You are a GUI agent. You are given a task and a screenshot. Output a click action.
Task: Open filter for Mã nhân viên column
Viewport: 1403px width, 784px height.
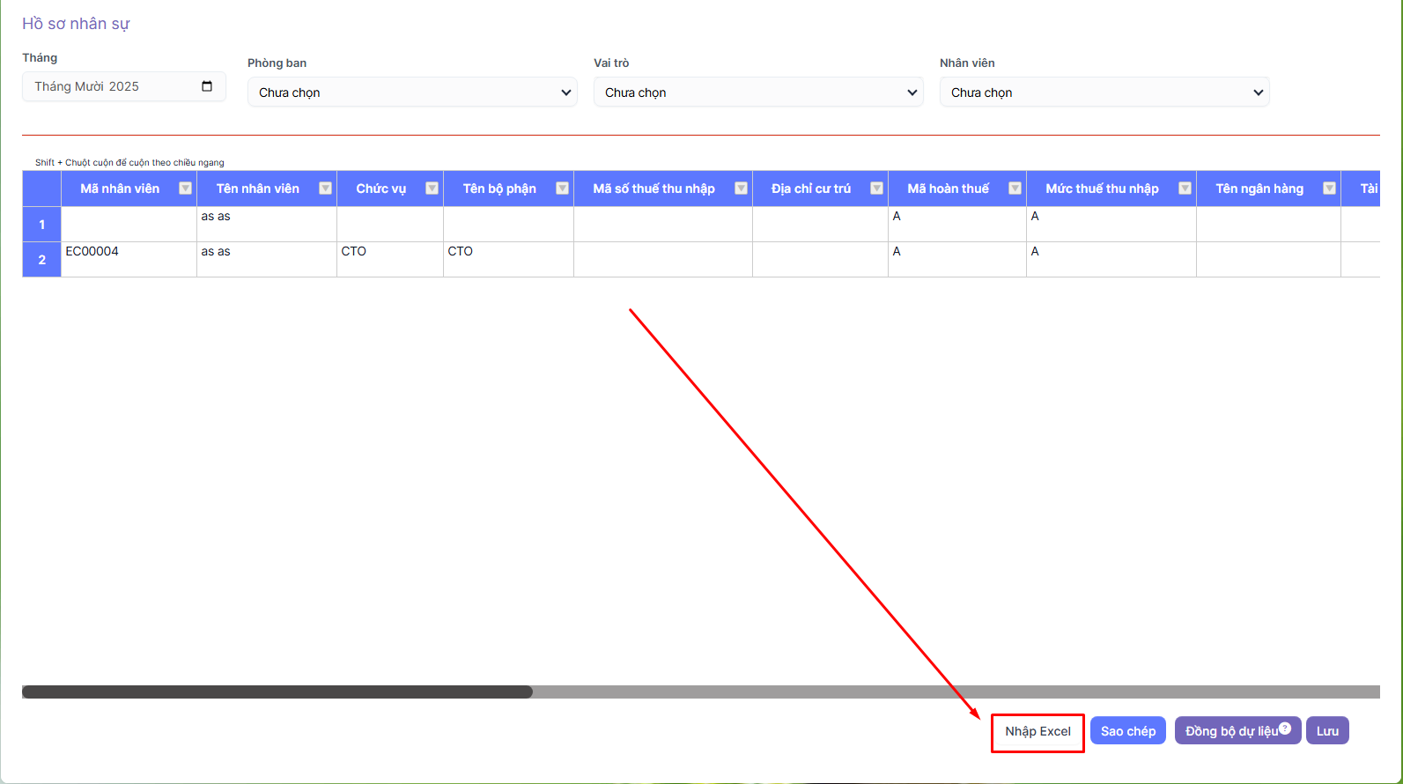tap(185, 189)
